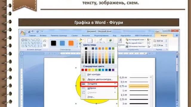Expand the Толщина submenu
191x107 pixels.
click(x=99, y=84)
